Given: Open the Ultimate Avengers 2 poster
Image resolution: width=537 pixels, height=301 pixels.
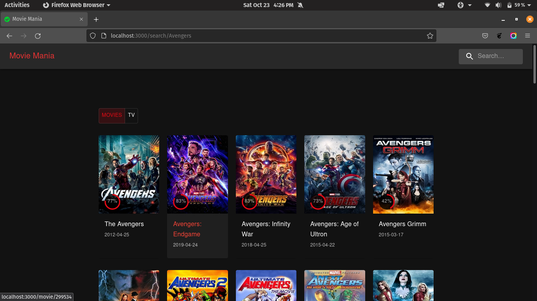Looking at the screenshot, I should click(197, 285).
